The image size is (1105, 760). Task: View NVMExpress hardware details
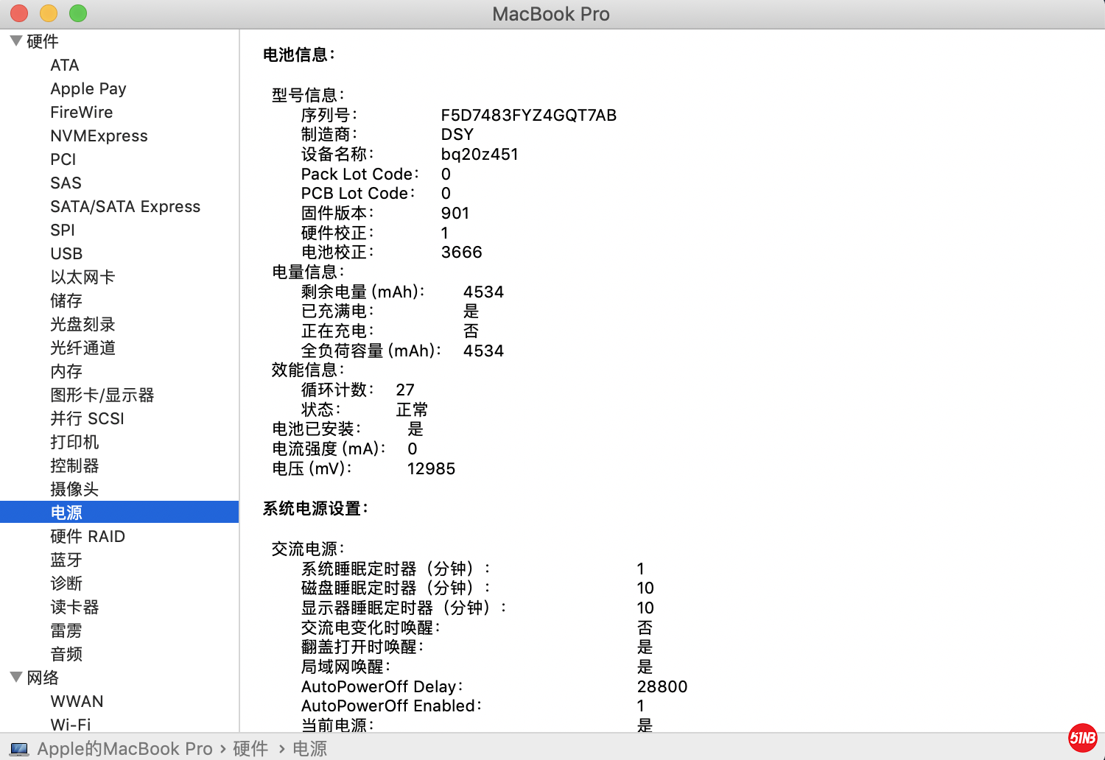click(x=99, y=136)
